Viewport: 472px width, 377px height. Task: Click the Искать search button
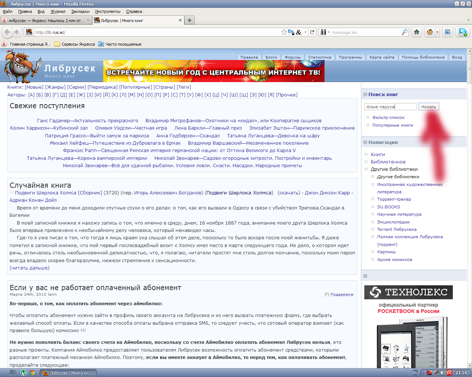coord(429,106)
